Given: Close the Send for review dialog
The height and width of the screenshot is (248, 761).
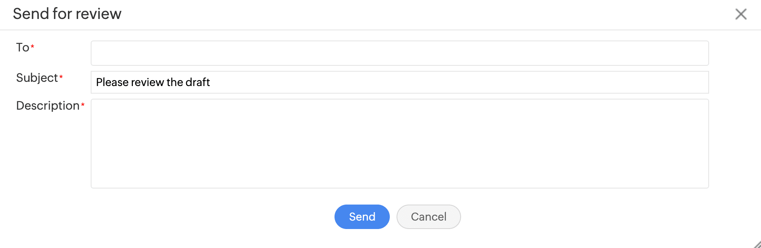Looking at the screenshot, I should coord(741,14).
